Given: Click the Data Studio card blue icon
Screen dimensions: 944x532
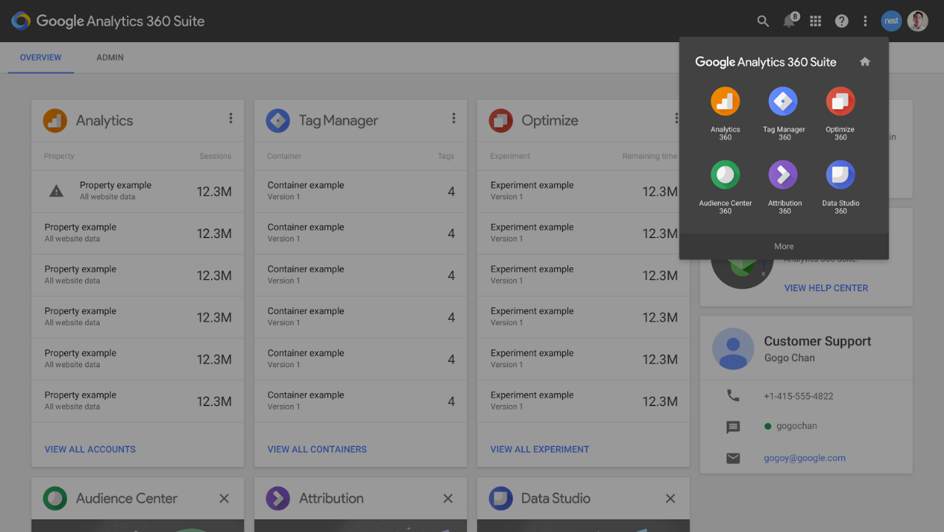Looking at the screenshot, I should tap(501, 498).
